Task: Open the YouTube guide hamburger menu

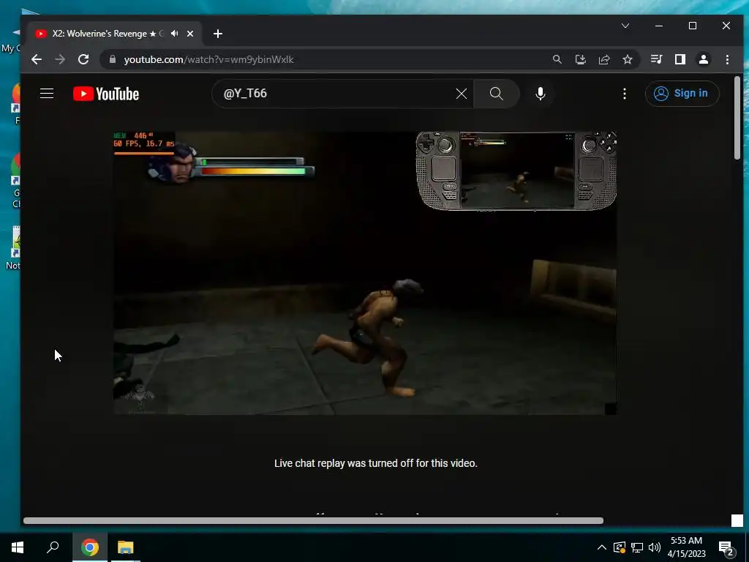Action: click(x=46, y=93)
